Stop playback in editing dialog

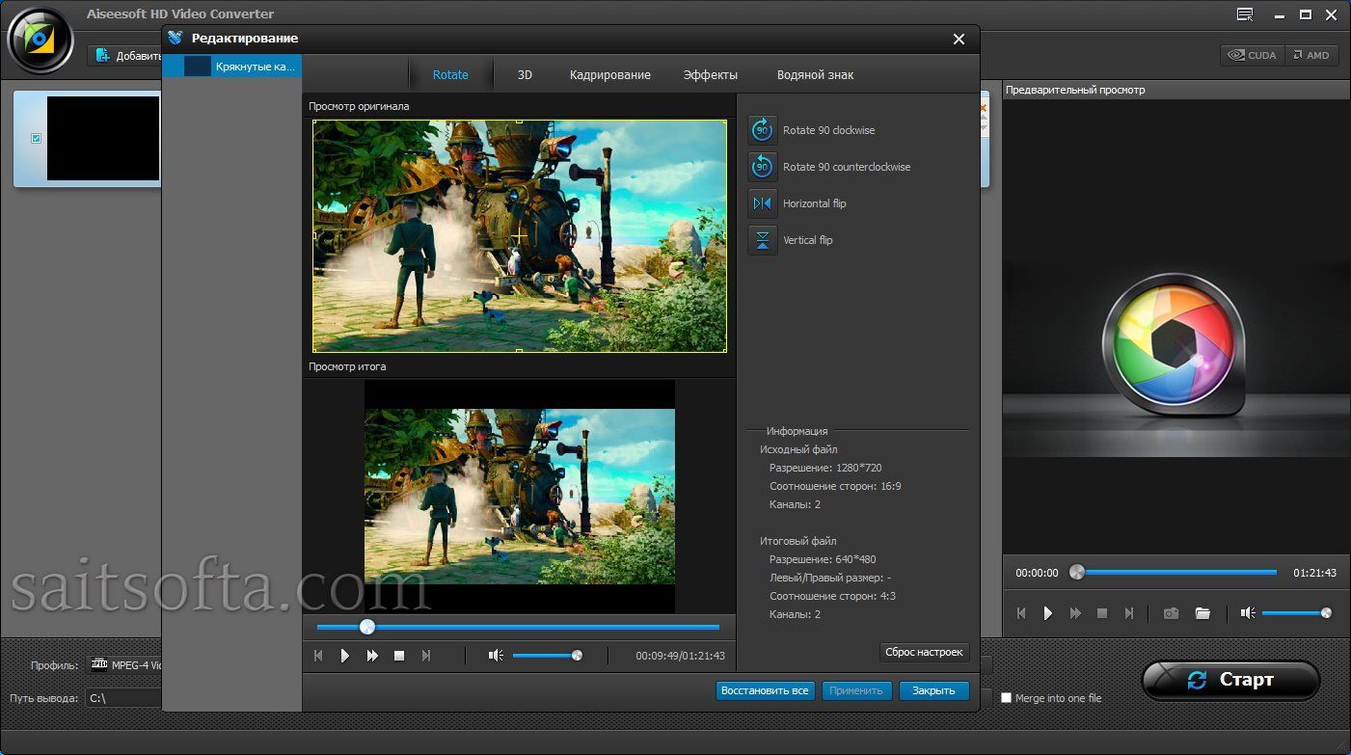pyautogui.click(x=399, y=656)
